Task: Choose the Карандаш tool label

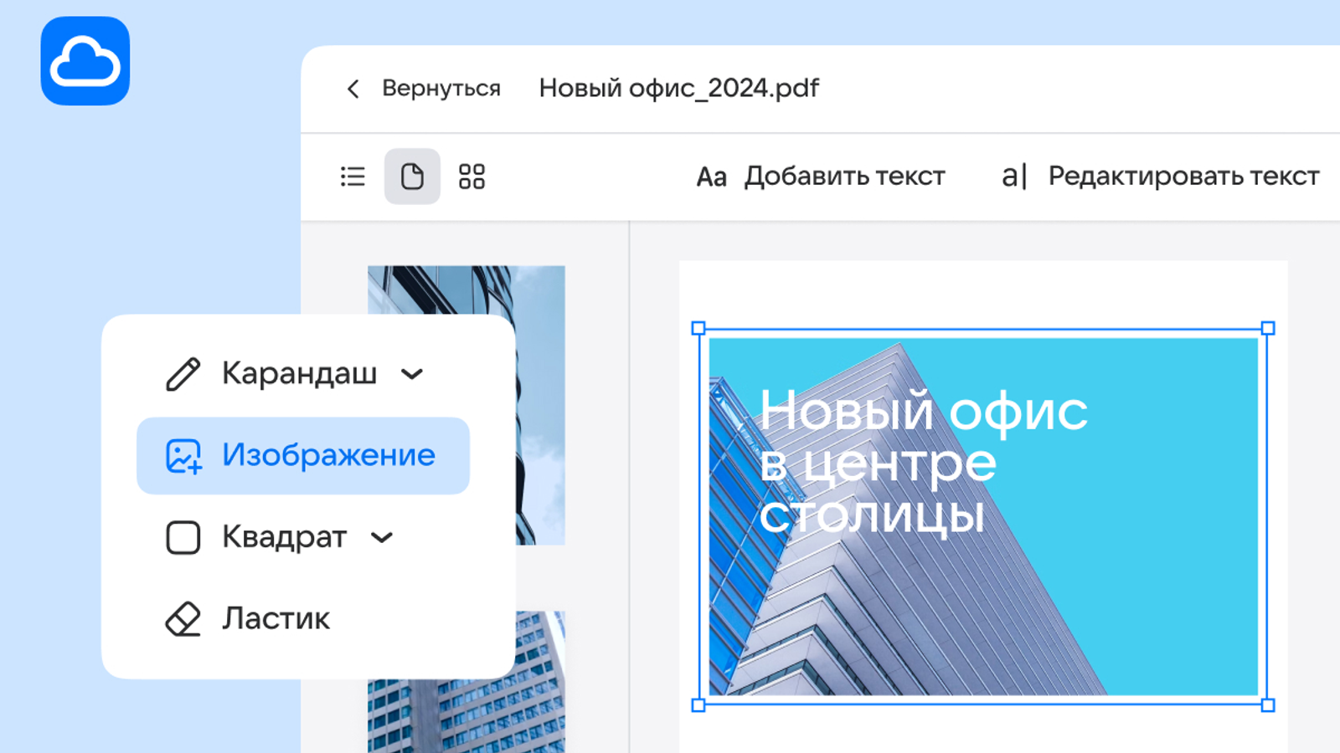Action: coord(299,374)
